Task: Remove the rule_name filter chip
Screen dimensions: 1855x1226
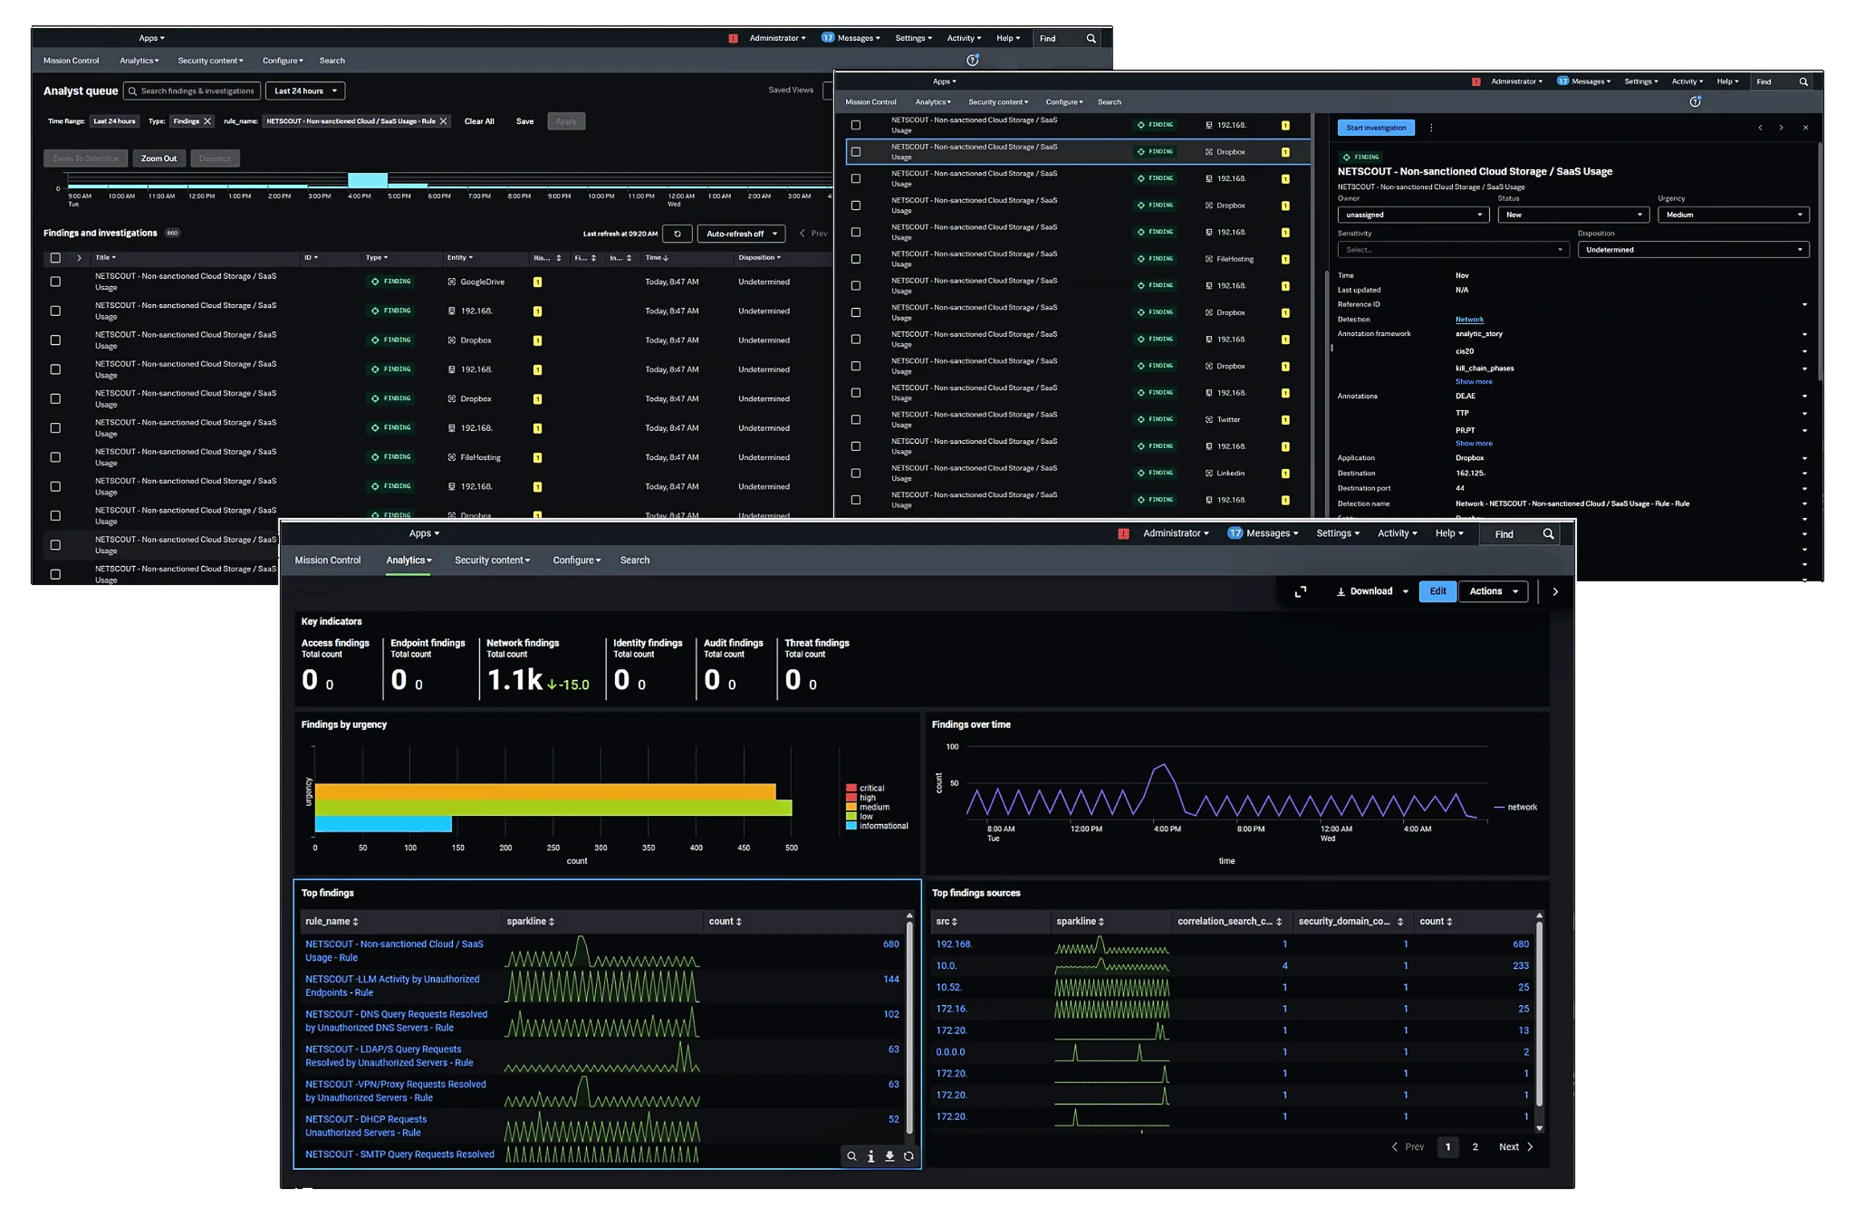Action: (444, 121)
